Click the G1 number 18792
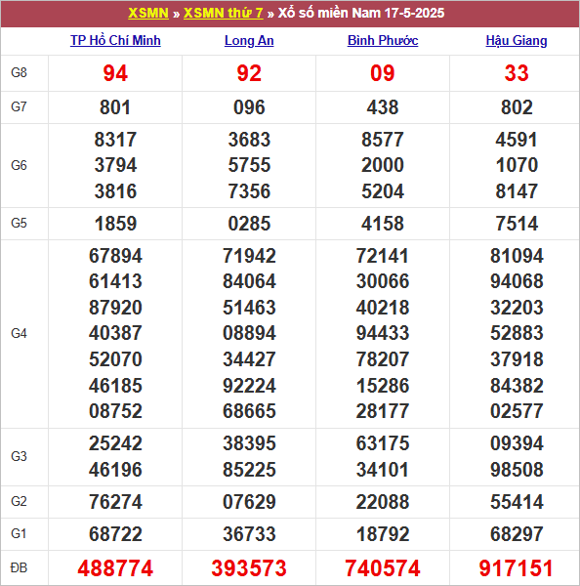Screen dimensions: 580x586 (x=383, y=534)
